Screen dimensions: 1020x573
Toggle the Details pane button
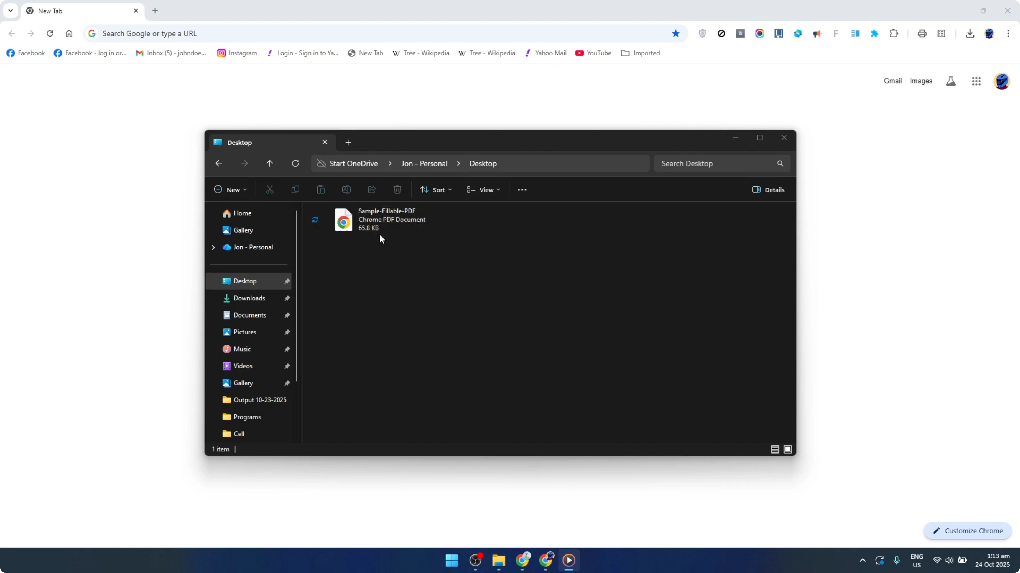pyautogui.click(x=767, y=189)
